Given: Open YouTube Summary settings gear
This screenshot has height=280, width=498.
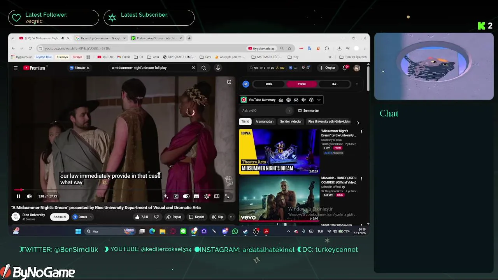Looking at the screenshot, I should coord(311,100).
